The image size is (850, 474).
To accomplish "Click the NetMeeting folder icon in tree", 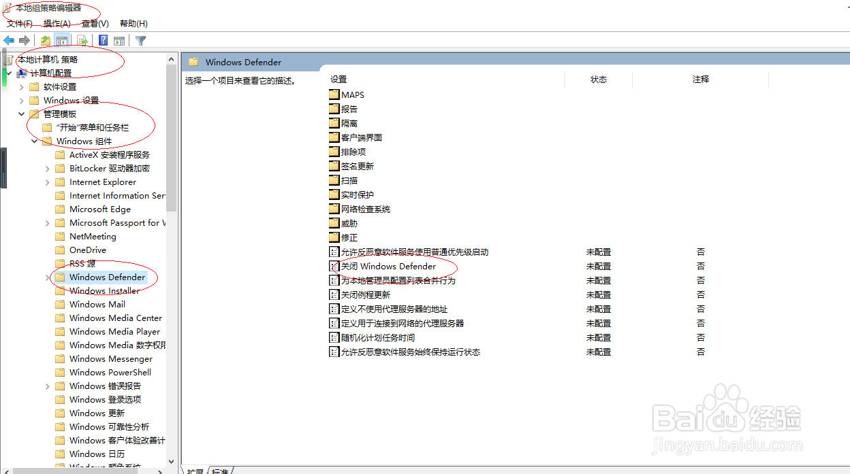I will 60,236.
